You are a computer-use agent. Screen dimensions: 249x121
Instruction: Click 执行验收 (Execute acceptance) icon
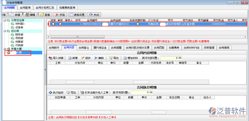tap(50, 93)
